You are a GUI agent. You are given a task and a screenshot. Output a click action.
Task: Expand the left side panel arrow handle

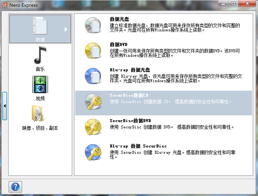tap(4, 106)
